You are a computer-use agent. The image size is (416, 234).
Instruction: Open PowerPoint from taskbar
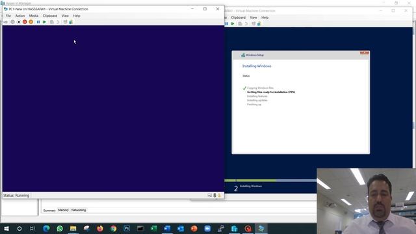point(194,228)
